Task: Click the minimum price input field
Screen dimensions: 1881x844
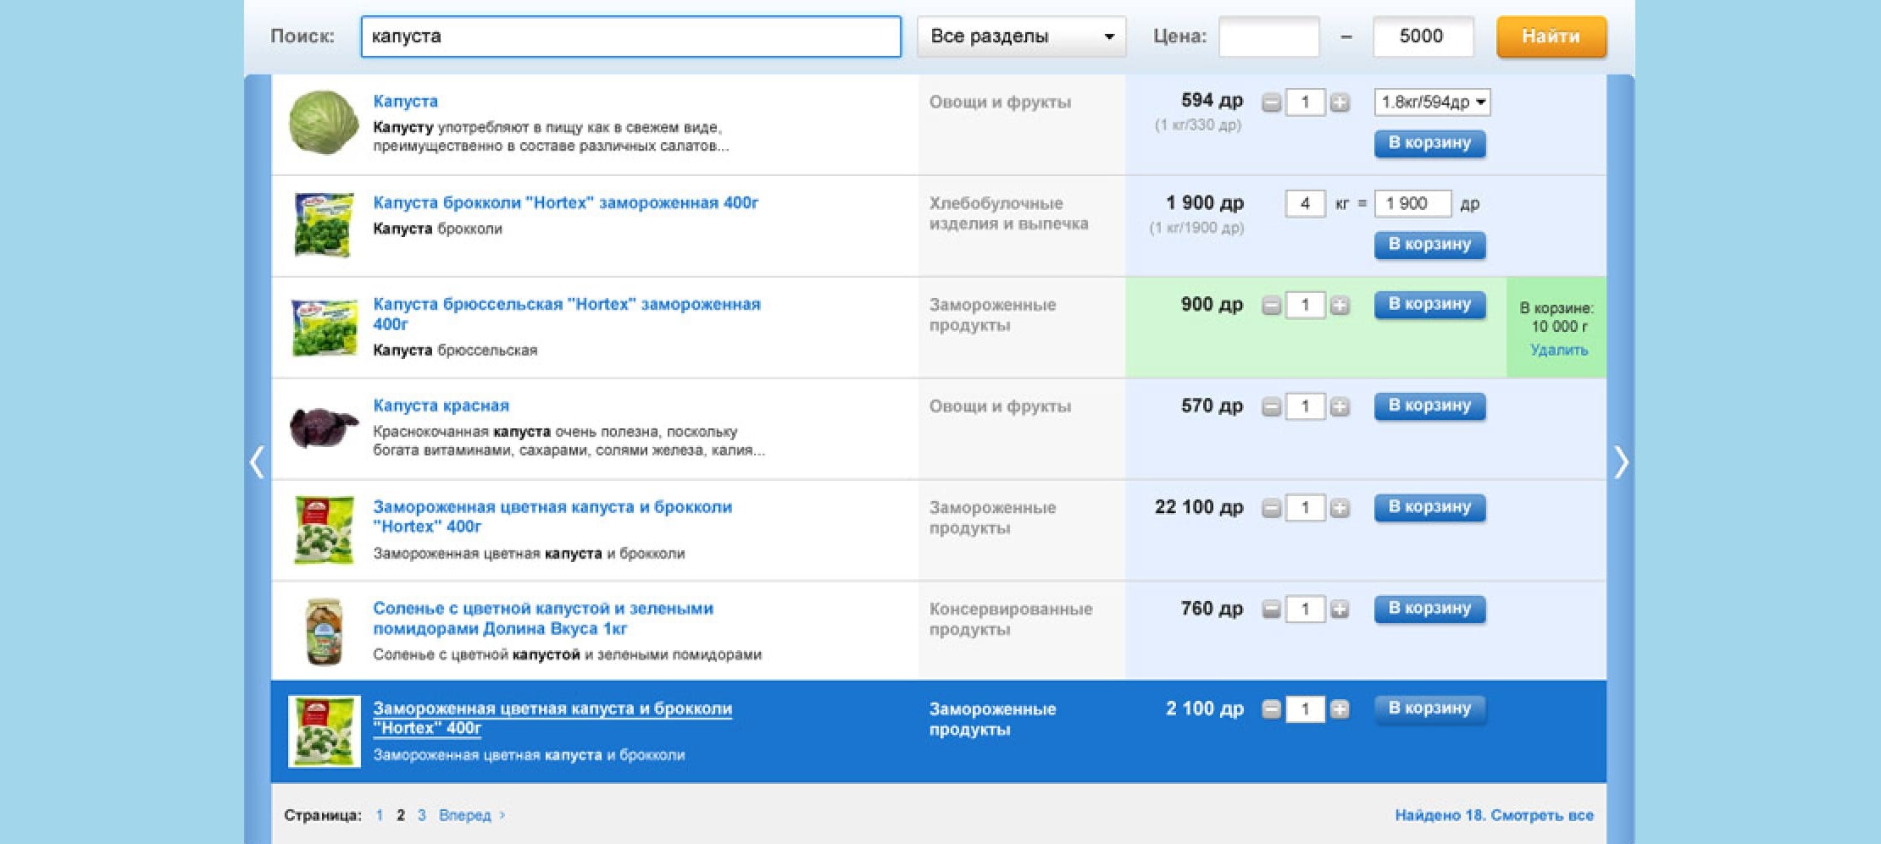Action: coord(1268,36)
